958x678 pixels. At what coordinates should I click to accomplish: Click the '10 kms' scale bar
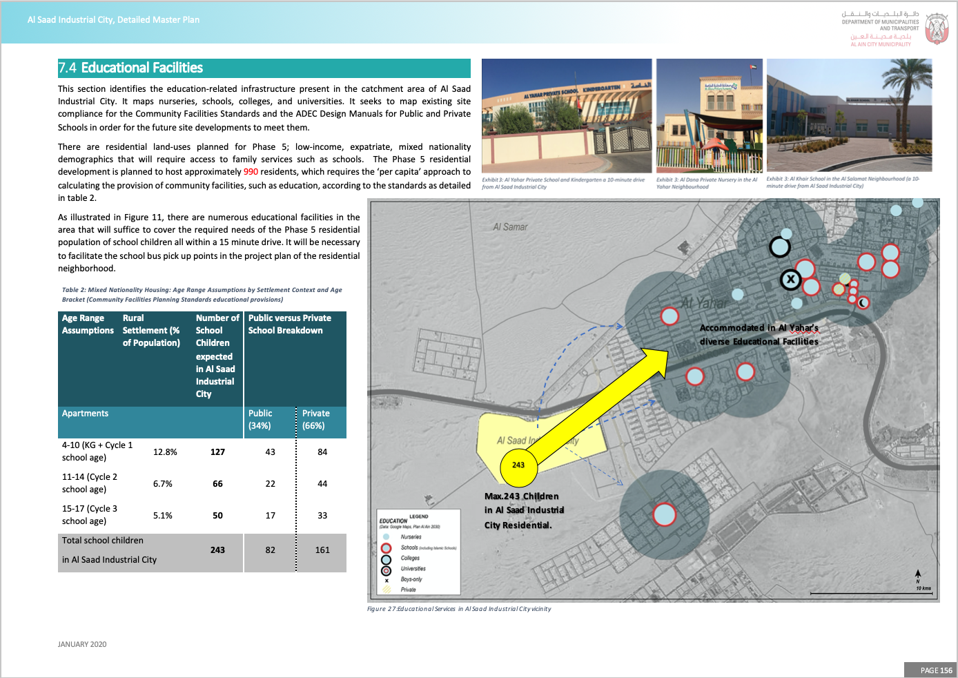pyautogui.click(x=871, y=592)
